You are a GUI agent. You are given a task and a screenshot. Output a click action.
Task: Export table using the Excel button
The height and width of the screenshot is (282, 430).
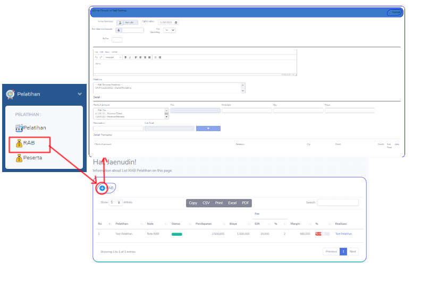coord(232,203)
